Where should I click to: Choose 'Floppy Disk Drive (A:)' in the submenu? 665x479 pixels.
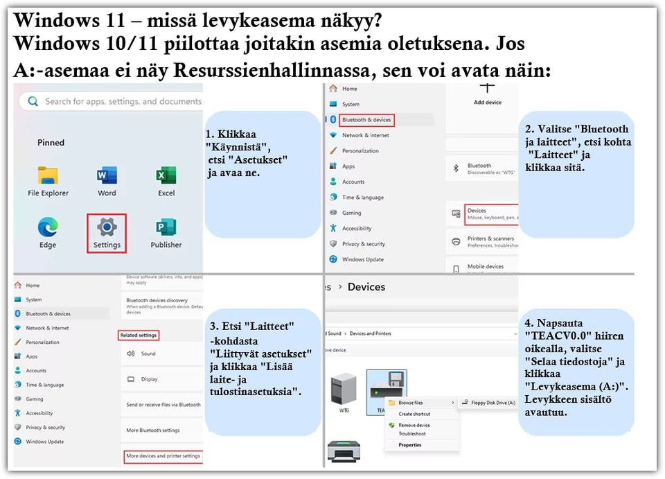(488, 403)
